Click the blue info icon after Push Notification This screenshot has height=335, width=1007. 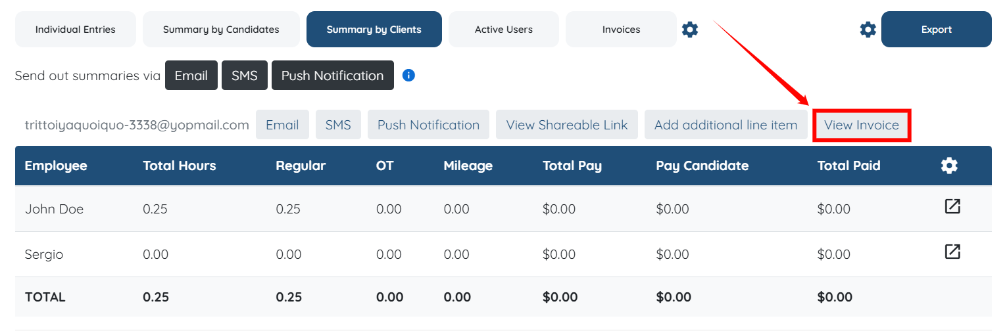point(408,76)
